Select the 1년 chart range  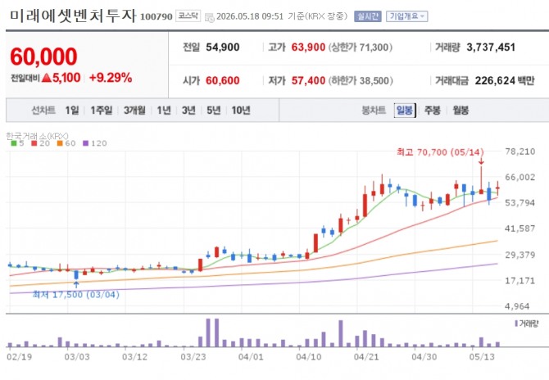click(x=164, y=111)
